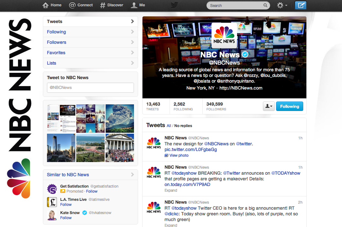Open the Followers list in sidebar
The height and width of the screenshot is (227, 342).
pyautogui.click(x=90, y=42)
